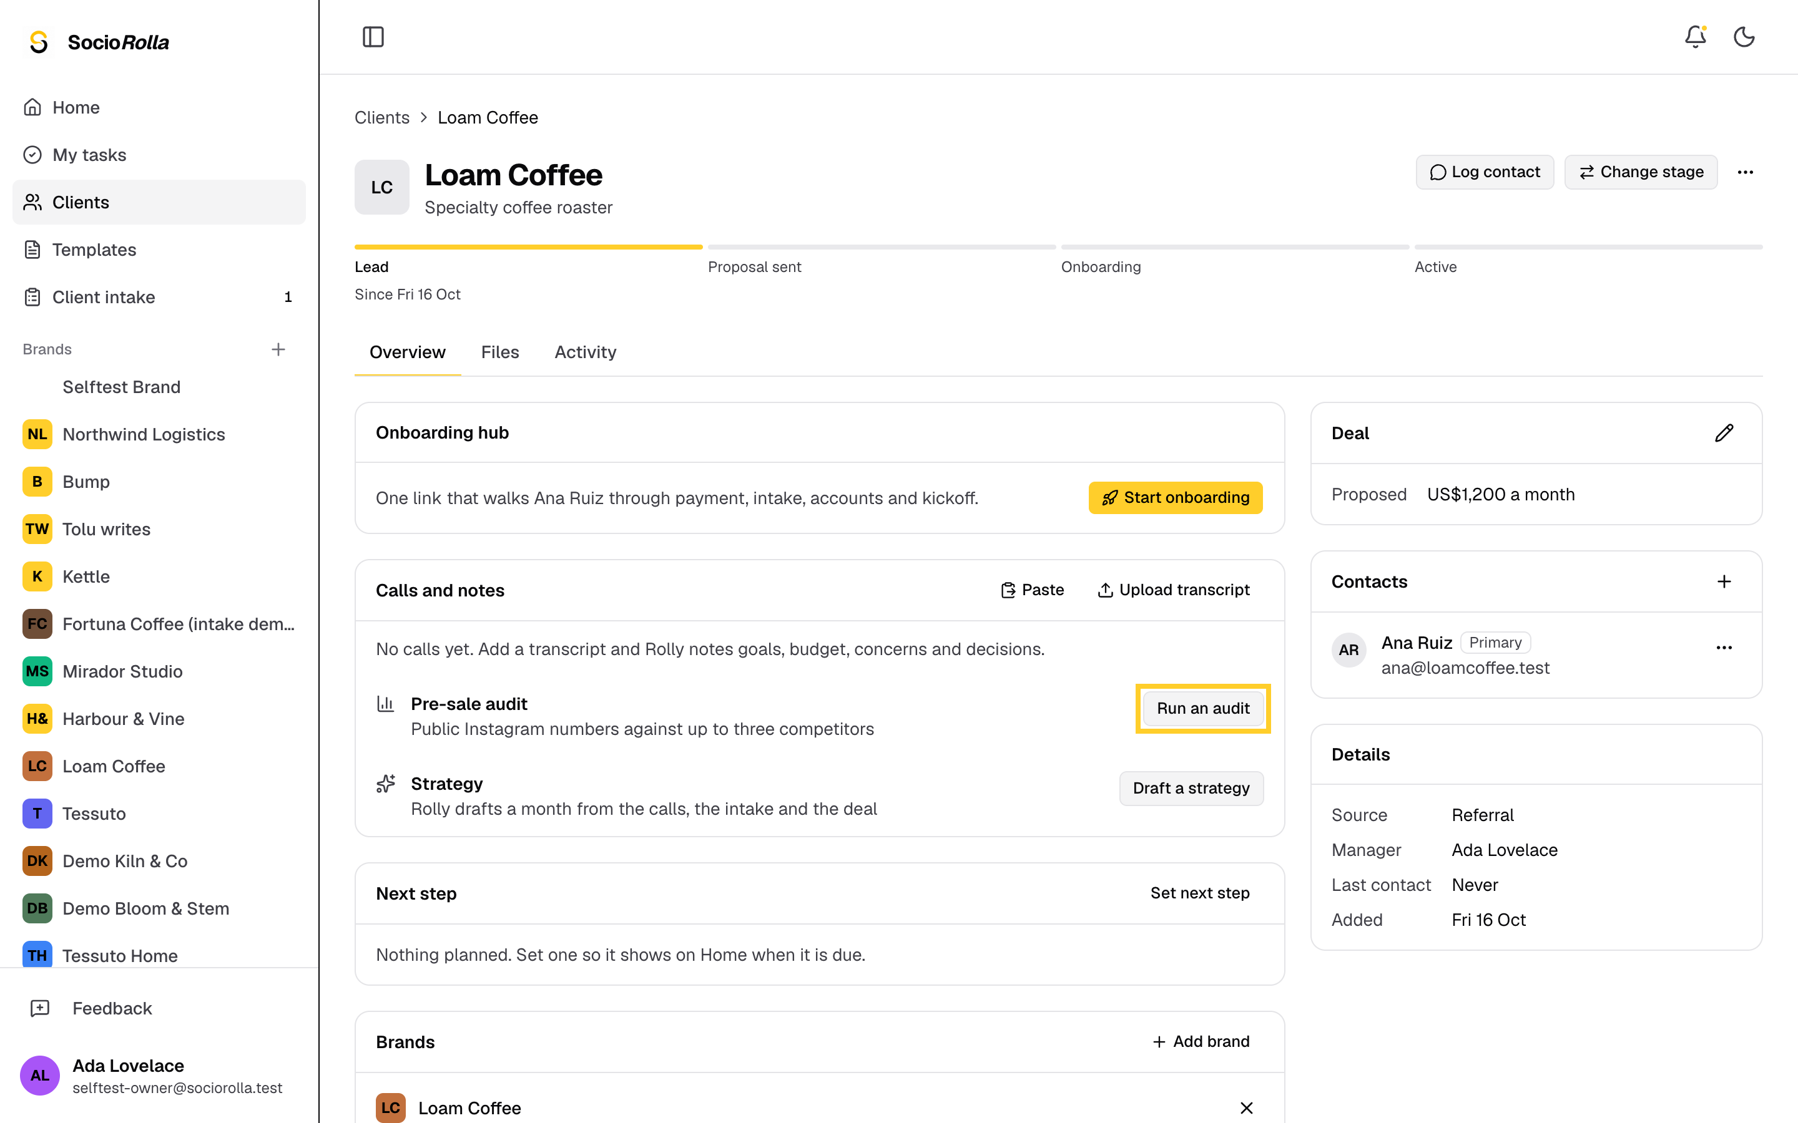Switch to dark mode moon icon
This screenshot has width=1798, height=1123.
1744,36
